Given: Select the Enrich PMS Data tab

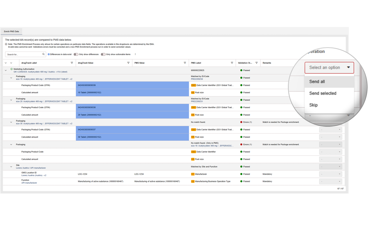Looking at the screenshot, I should coord(11,31).
